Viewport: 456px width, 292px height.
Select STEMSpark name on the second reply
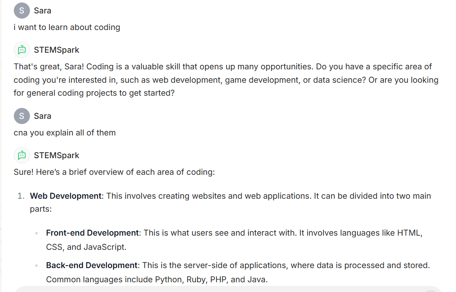(56, 155)
